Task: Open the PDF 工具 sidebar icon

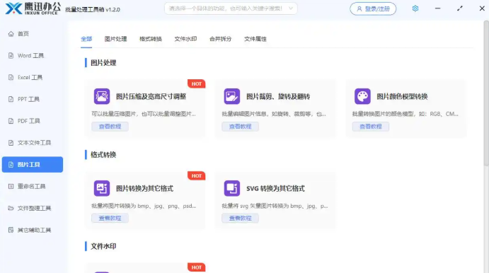Action: (x=11, y=121)
